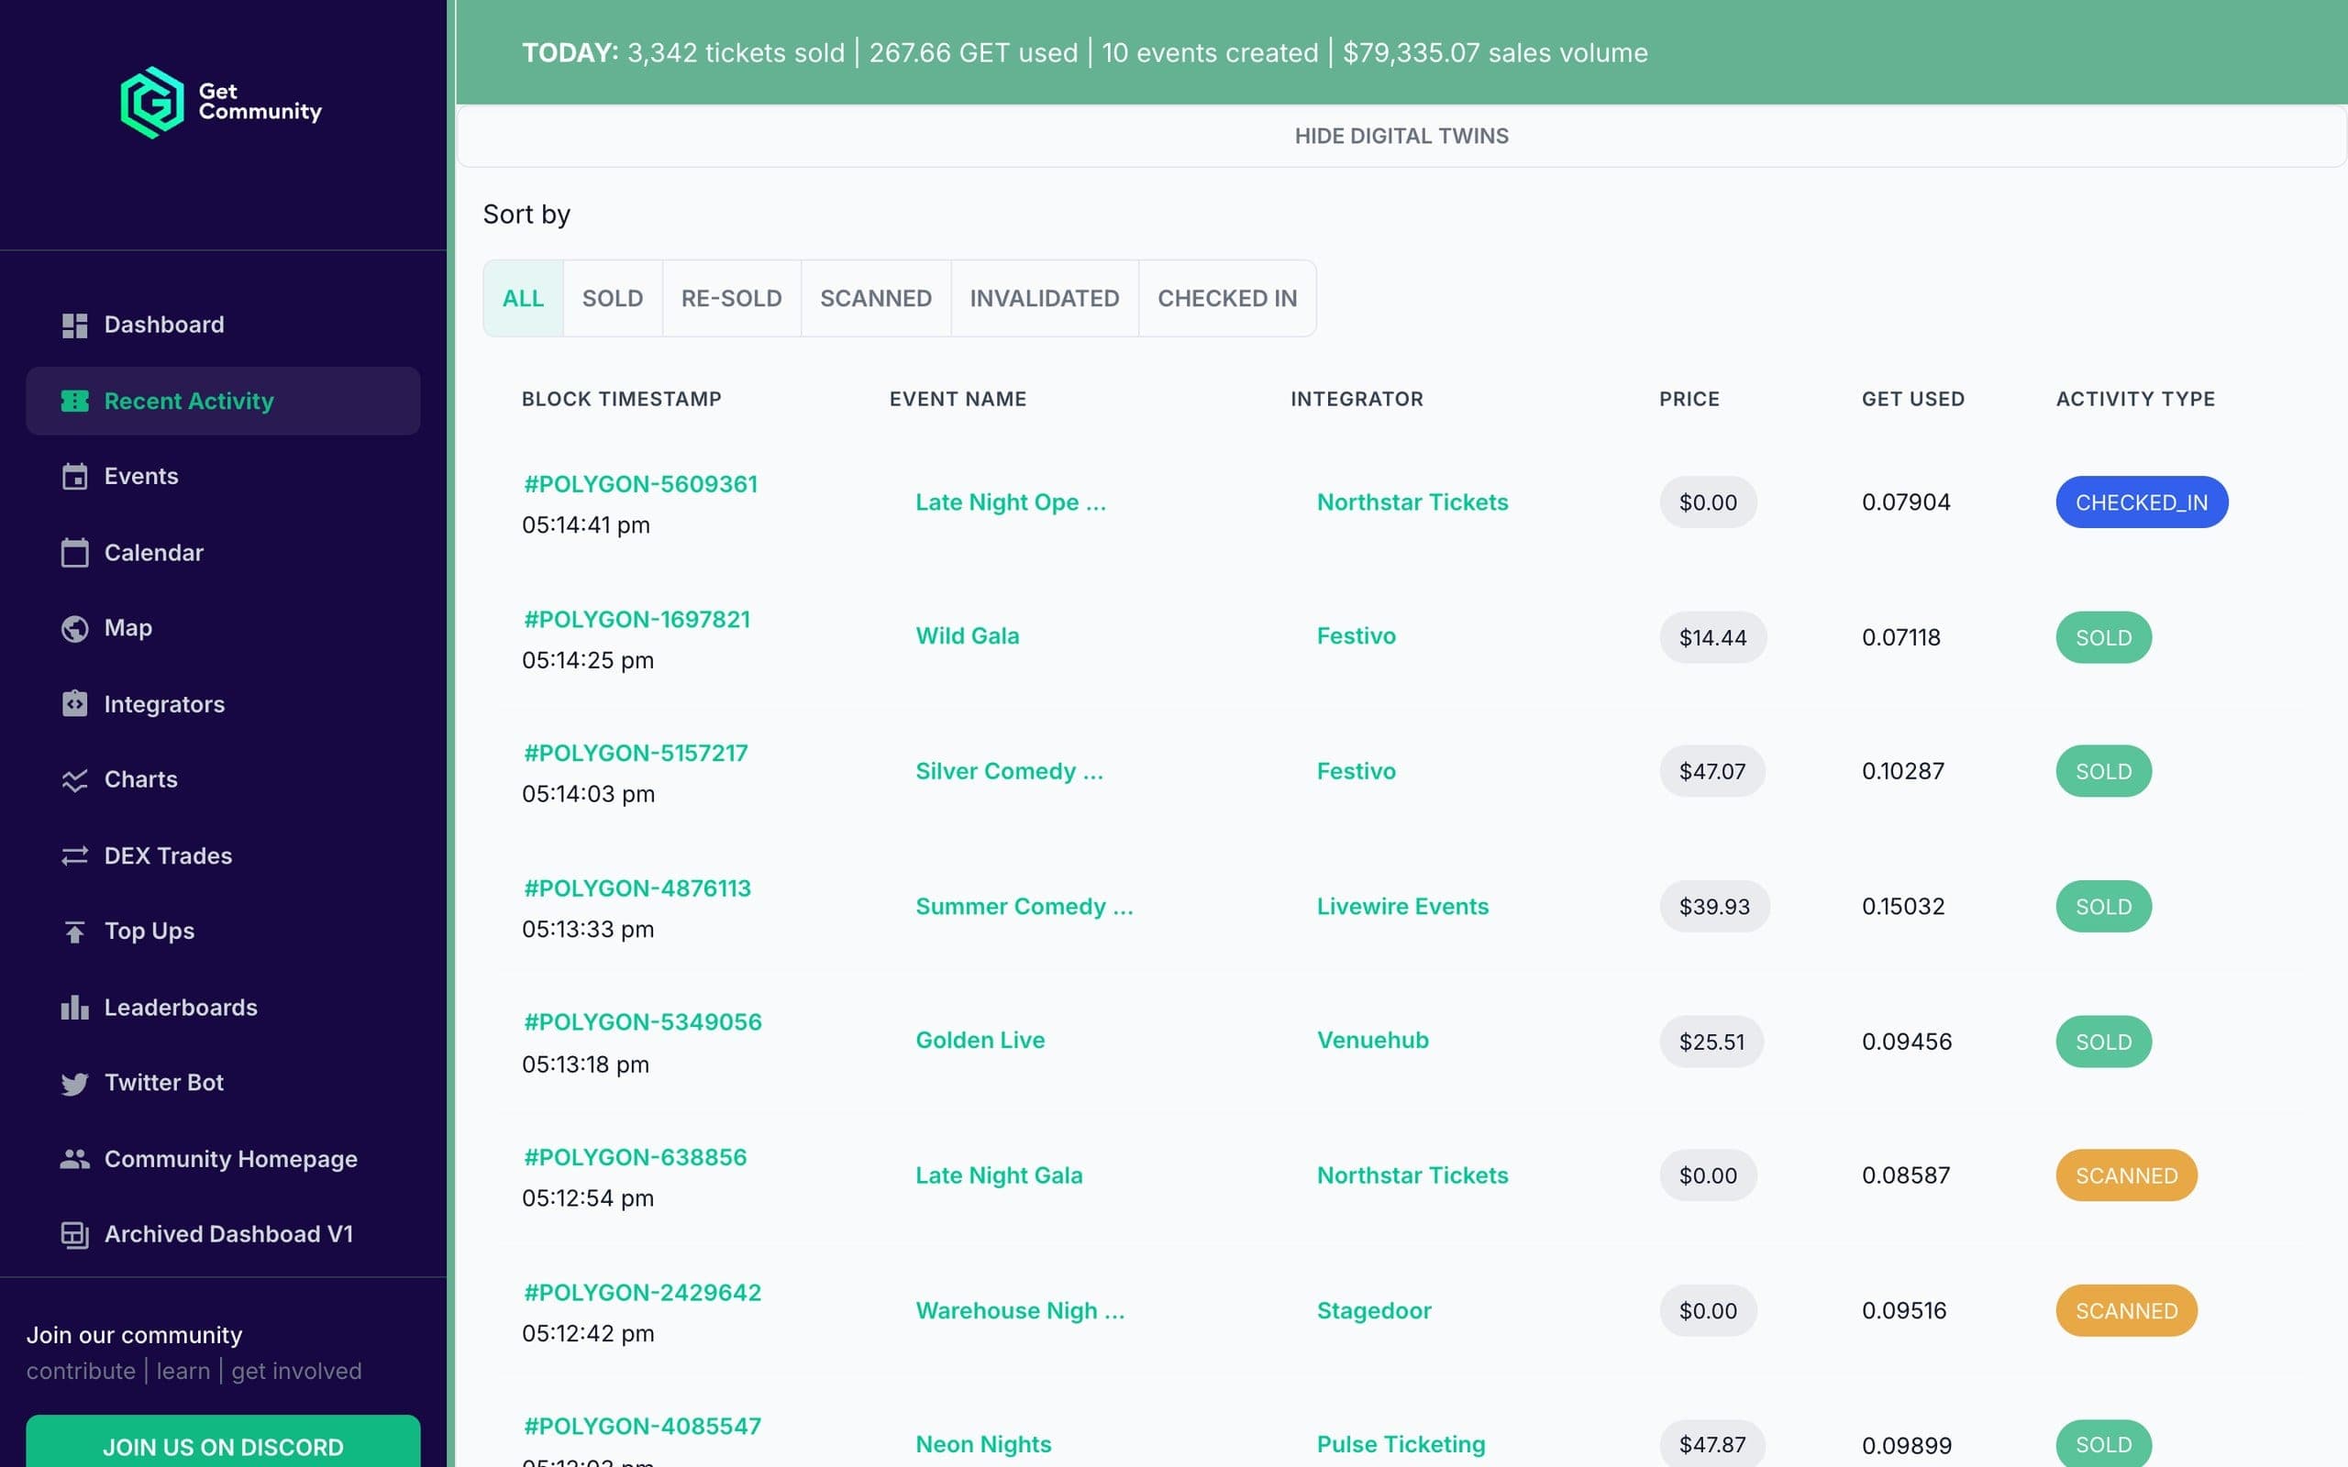Viewport: 2348px width, 1467px height.
Task: Click the Calendar sidebar icon
Action: point(74,552)
